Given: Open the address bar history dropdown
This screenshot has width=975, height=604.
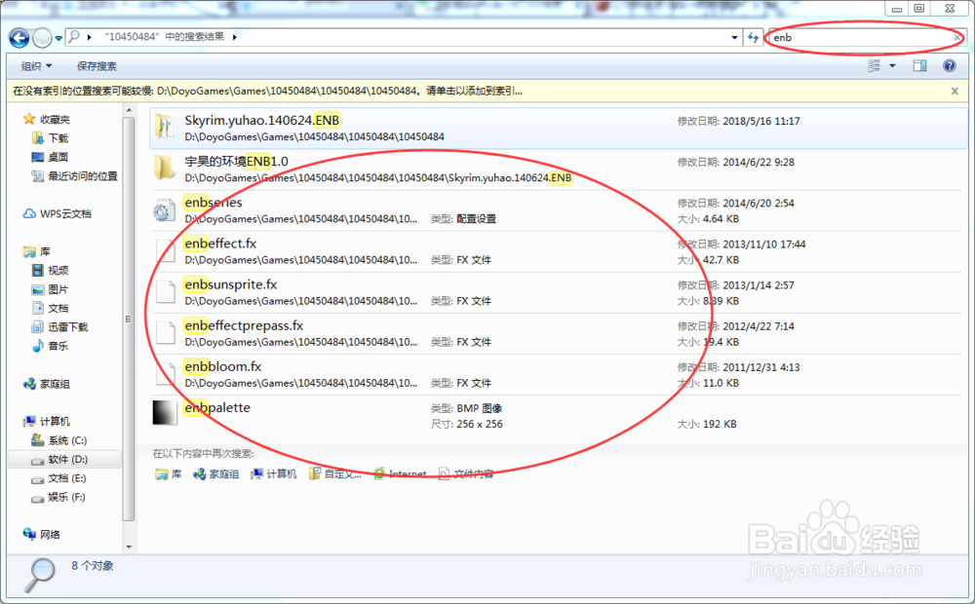Looking at the screenshot, I should click(734, 37).
